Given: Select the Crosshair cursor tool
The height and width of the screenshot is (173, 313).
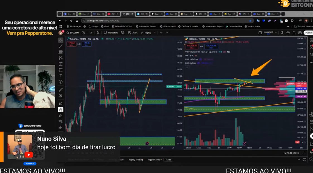Looking at the screenshot, I should pos(60,40).
